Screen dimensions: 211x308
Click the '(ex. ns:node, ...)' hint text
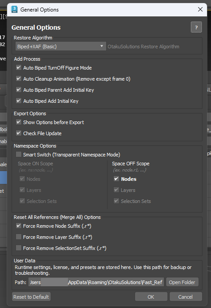[x=36, y=170]
